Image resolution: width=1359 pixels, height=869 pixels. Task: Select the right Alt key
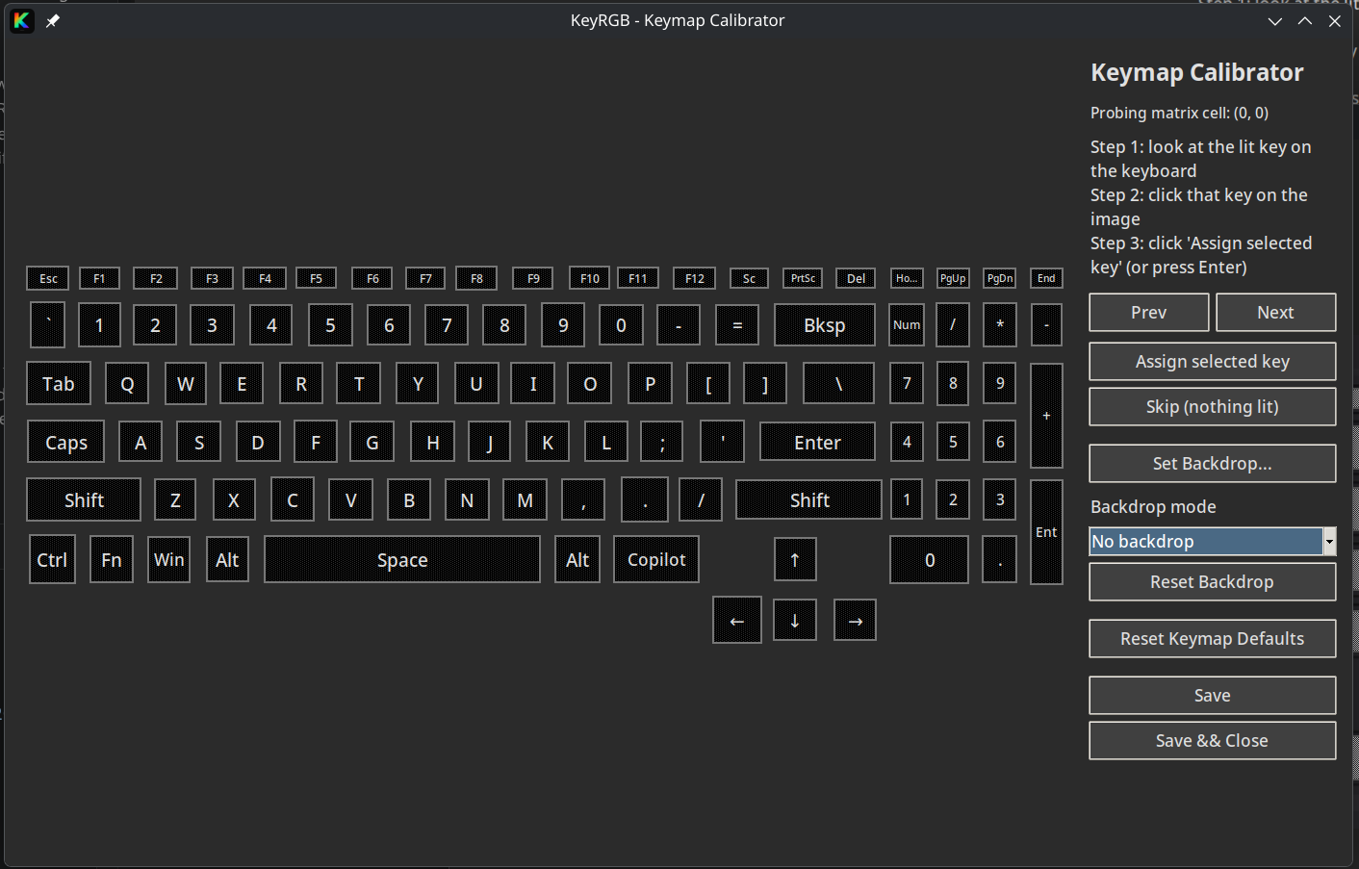coord(577,560)
